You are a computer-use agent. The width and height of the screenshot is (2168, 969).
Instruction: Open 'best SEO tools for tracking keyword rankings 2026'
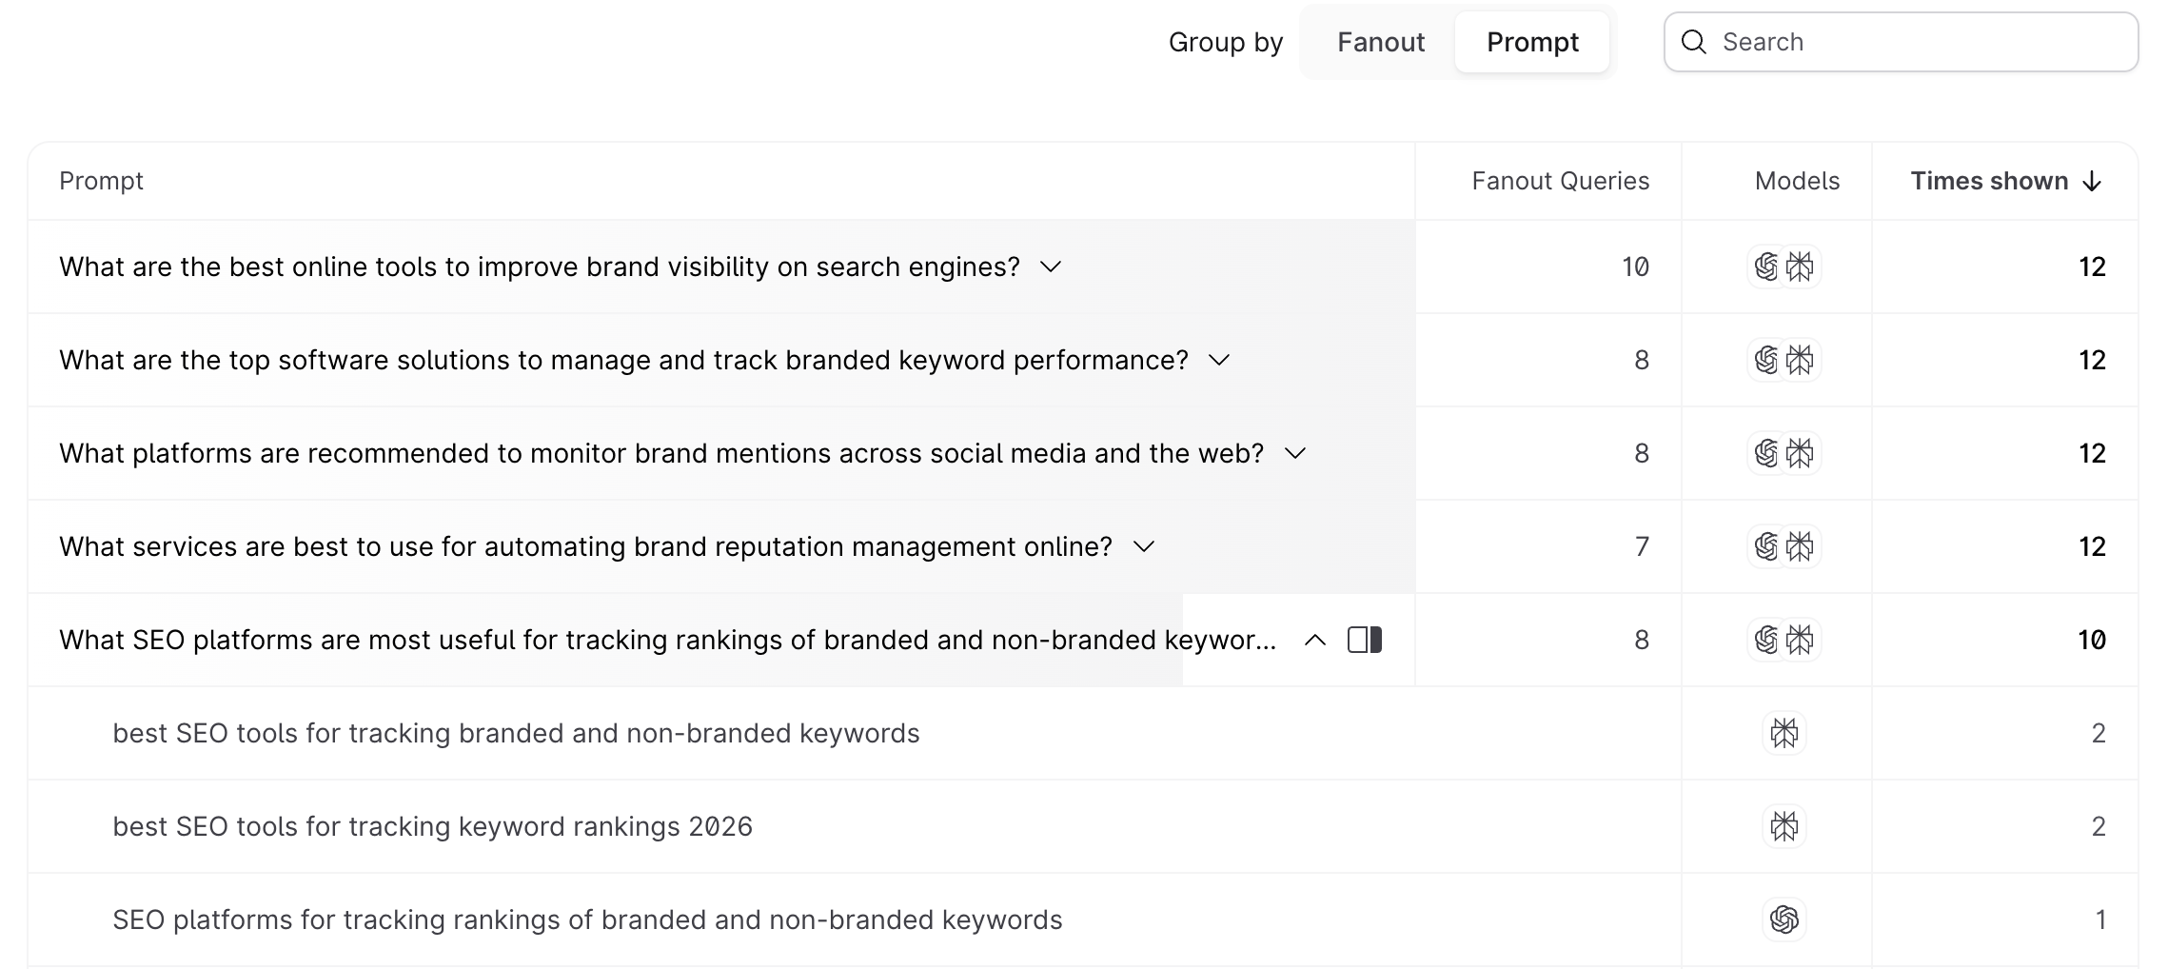[432, 826]
